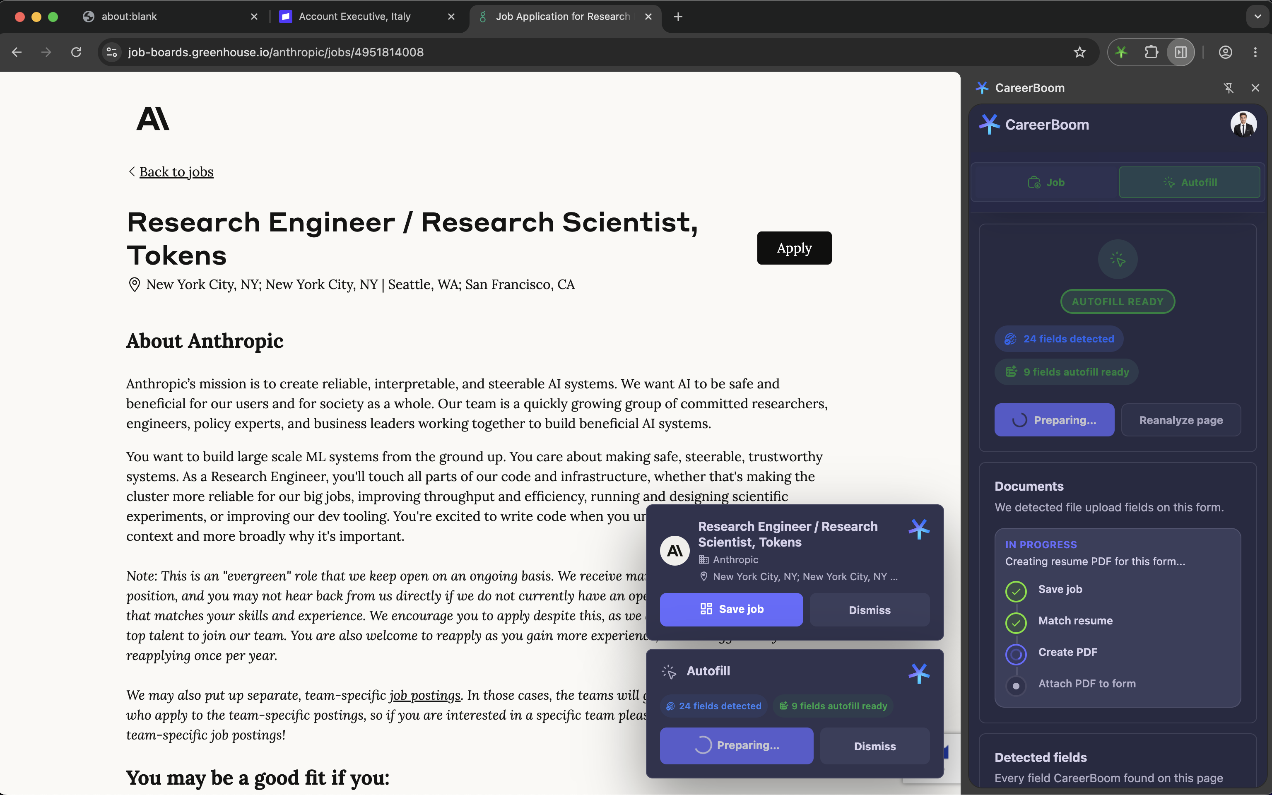Image resolution: width=1272 pixels, height=795 pixels.
Task: Open the Chrome profile icon
Action: (x=1226, y=52)
